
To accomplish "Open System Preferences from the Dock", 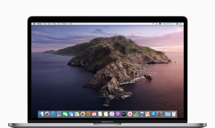I will coord(159,114).
